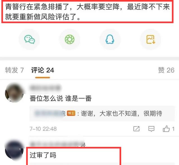179x165 pixels.
Task: Like the comment with thumbs-up icon
Action: pyautogui.click(x=166, y=129)
